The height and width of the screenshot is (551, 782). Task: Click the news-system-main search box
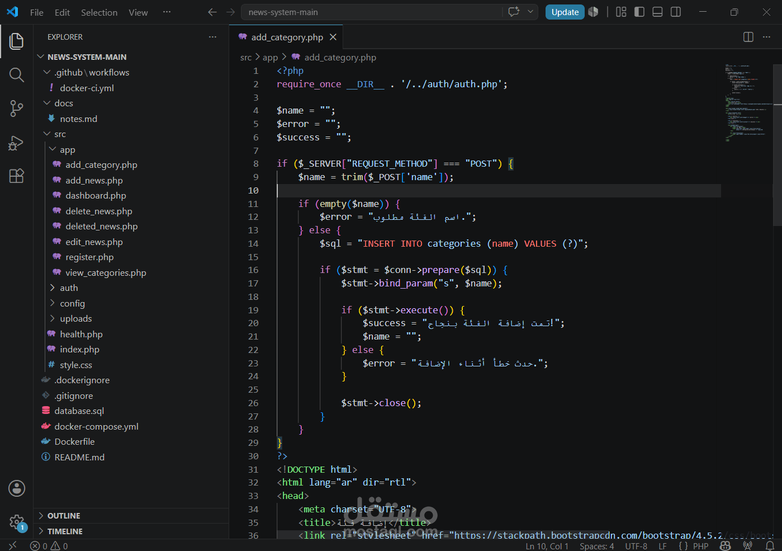371,12
